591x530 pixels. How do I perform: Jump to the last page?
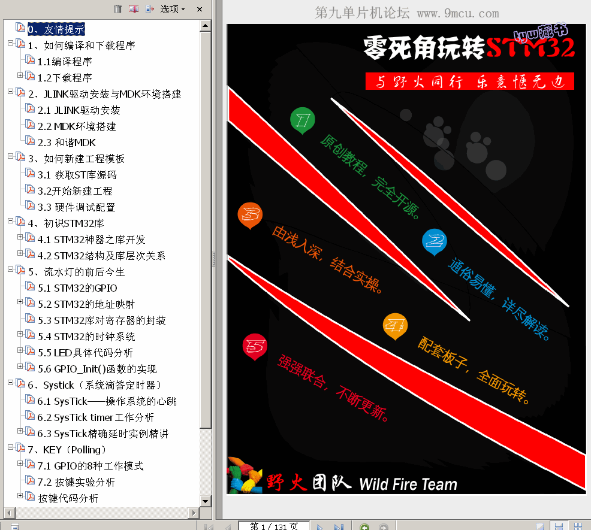pos(339,526)
